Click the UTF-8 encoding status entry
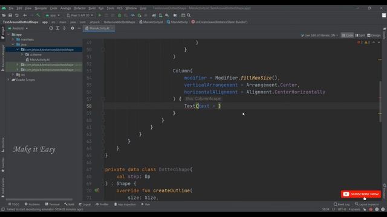The image size is (387, 217). [x=342, y=209]
